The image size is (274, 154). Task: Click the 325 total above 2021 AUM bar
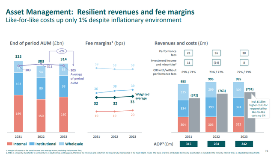[18, 56]
